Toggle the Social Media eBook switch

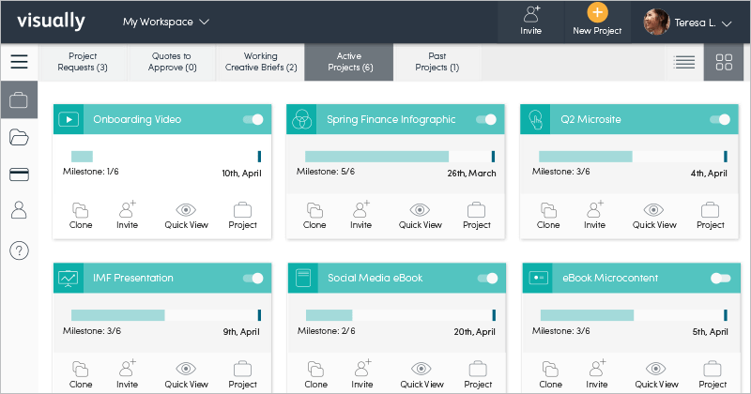(x=487, y=279)
